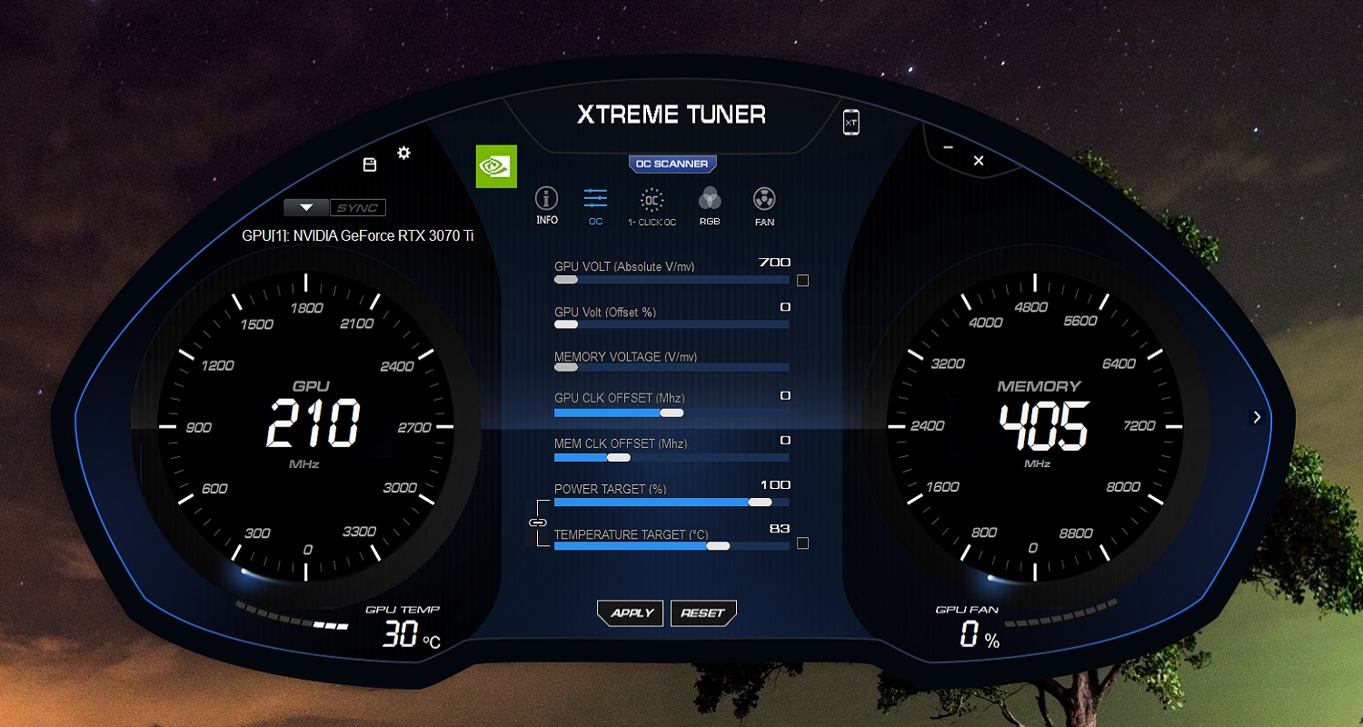The width and height of the screenshot is (1363, 727).
Task: Click the green NVIDIA logo icon
Action: [496, 166]
